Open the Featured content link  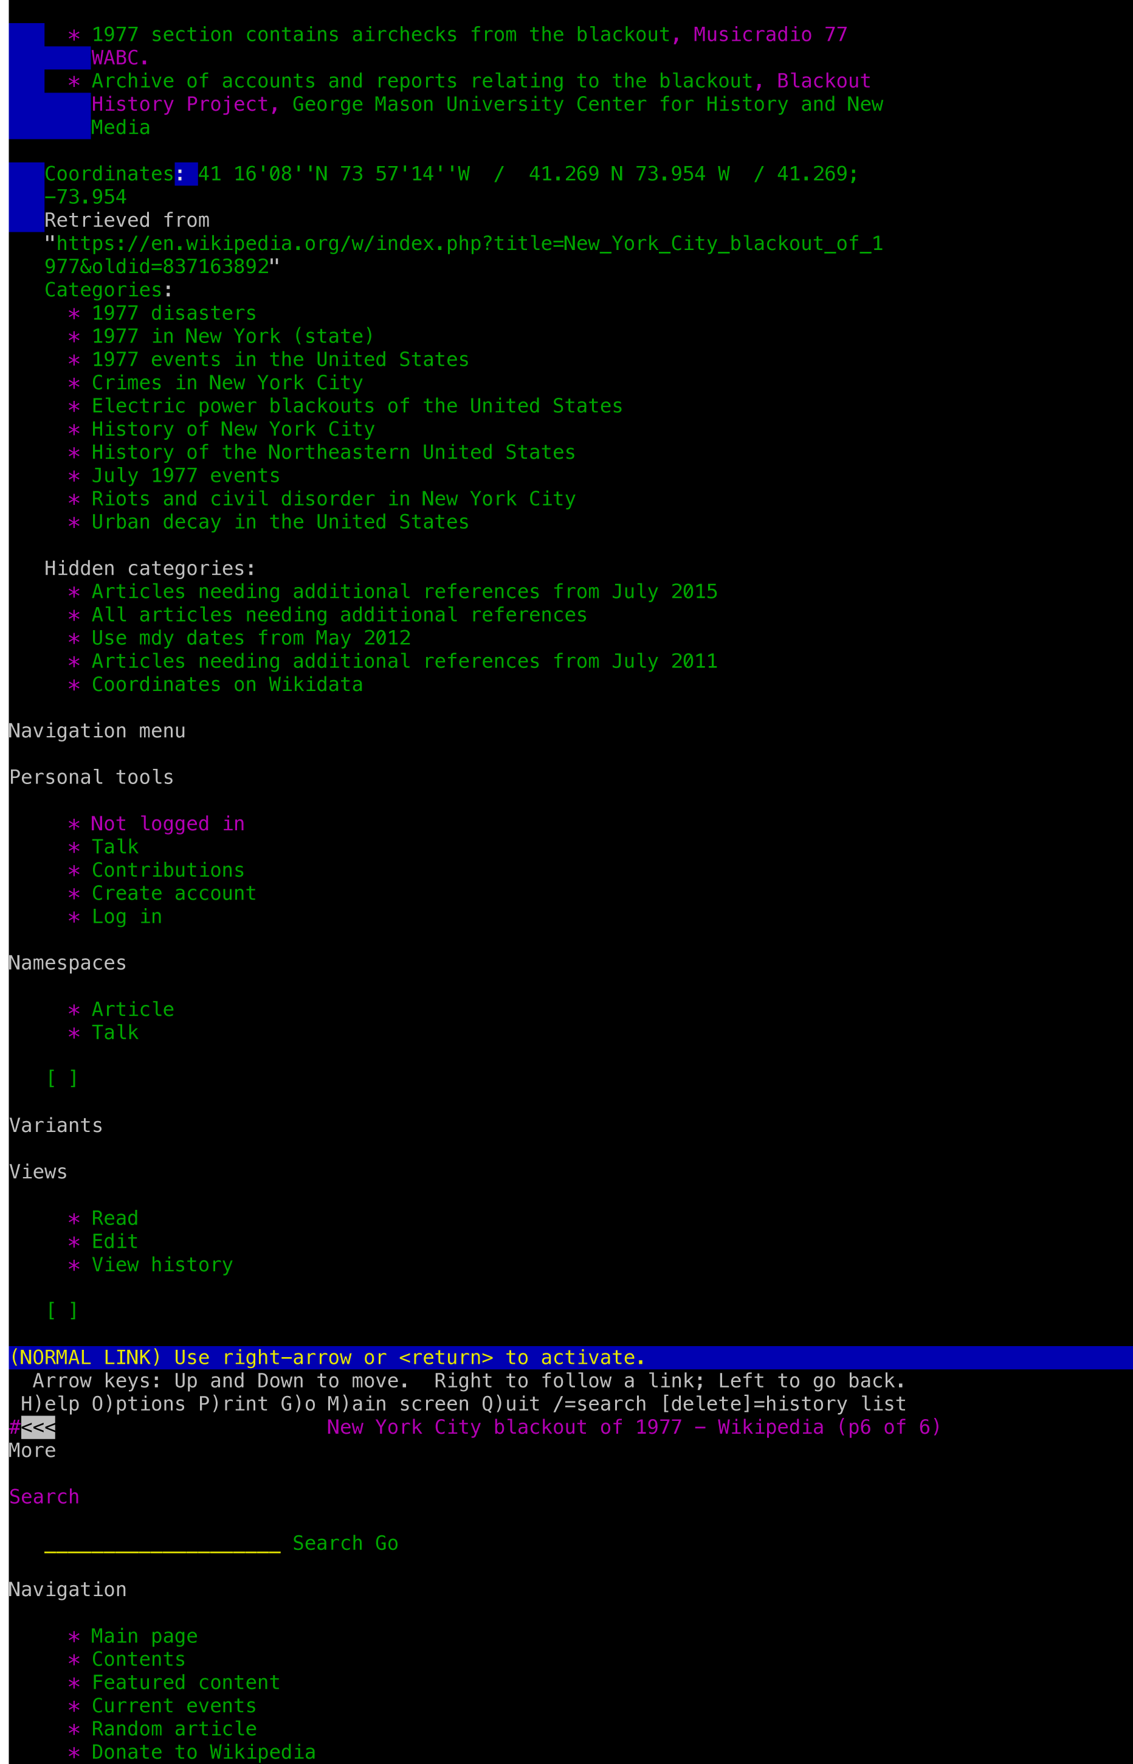click(x=186, y=1682)
